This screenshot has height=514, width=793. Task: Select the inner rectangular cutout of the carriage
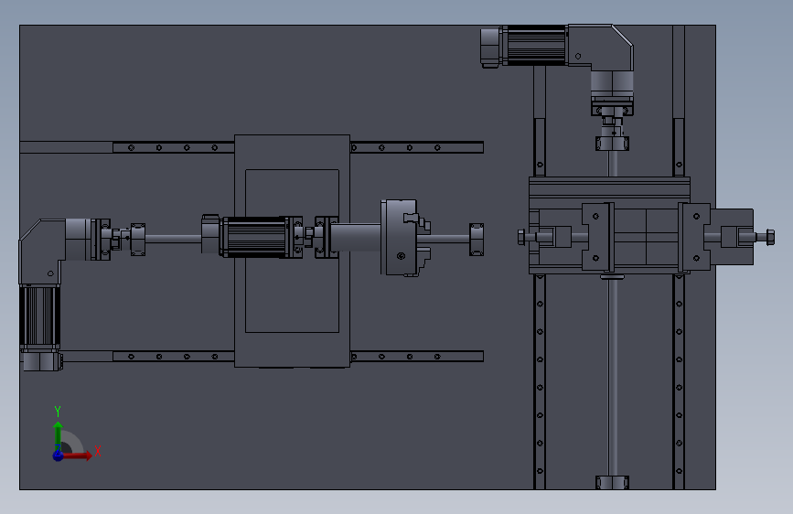[293, 251]
